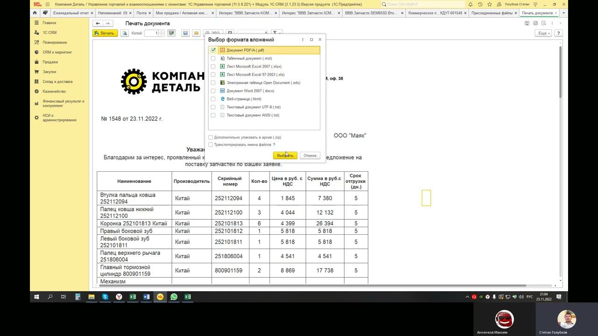Open the tab list dropdown arrow
The width and height of the screenshot is (598, 336).
tap(564, 13)
